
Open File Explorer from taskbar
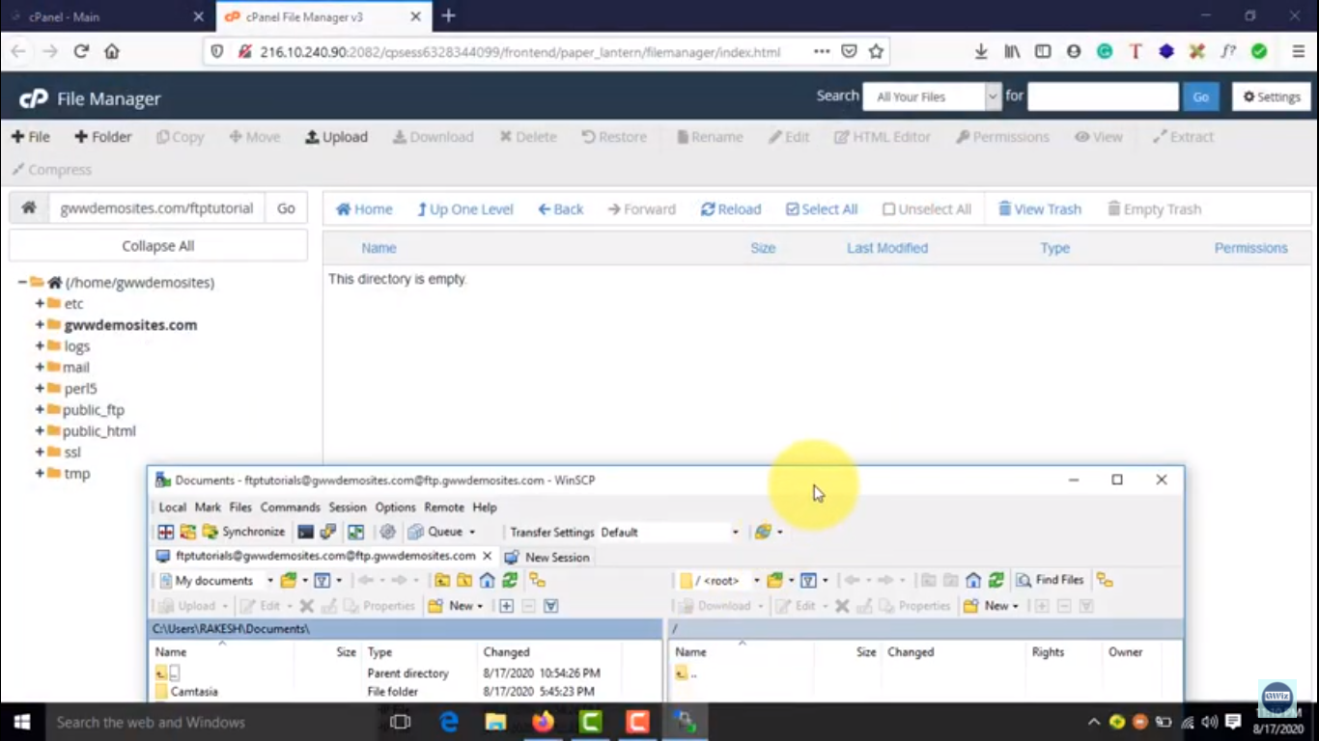pyautogui.click(x=495, y=722)
